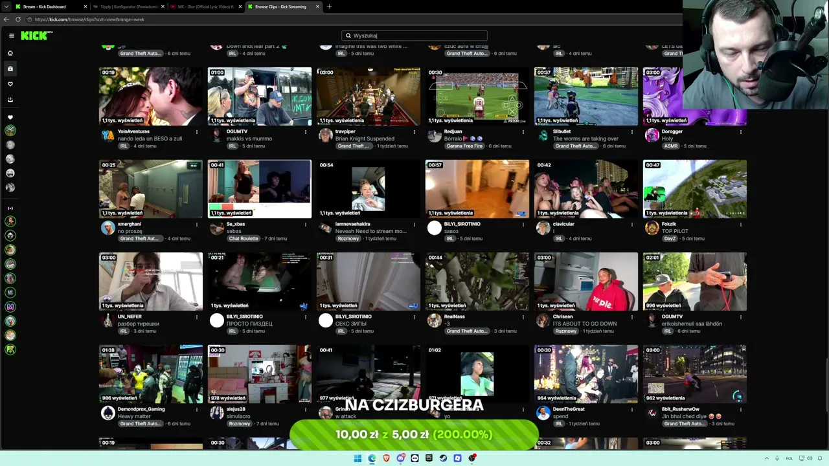Select Garena Free Fire category tag
Image resolution: width=829 pixels, height=466 pixels.
(464, 146)
